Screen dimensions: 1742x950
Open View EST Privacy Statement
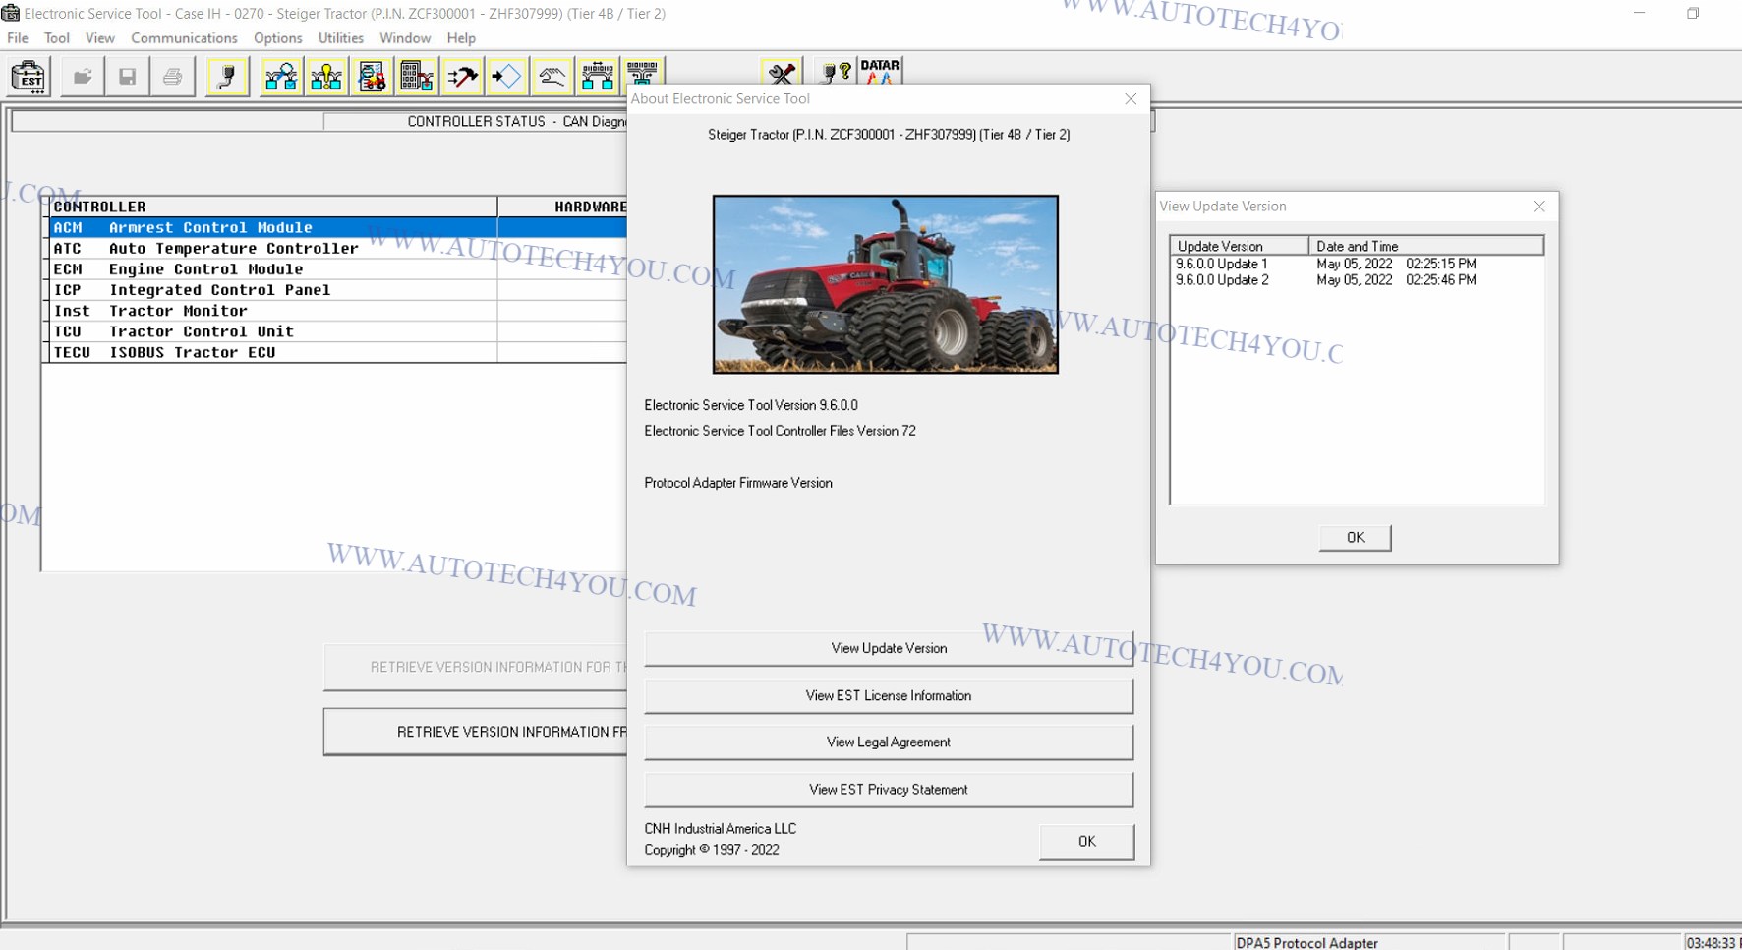click(x=888, y=790)
